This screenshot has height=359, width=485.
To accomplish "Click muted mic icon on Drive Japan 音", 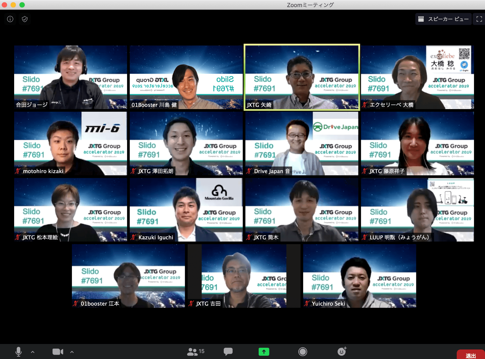I will tap(249, 171).
